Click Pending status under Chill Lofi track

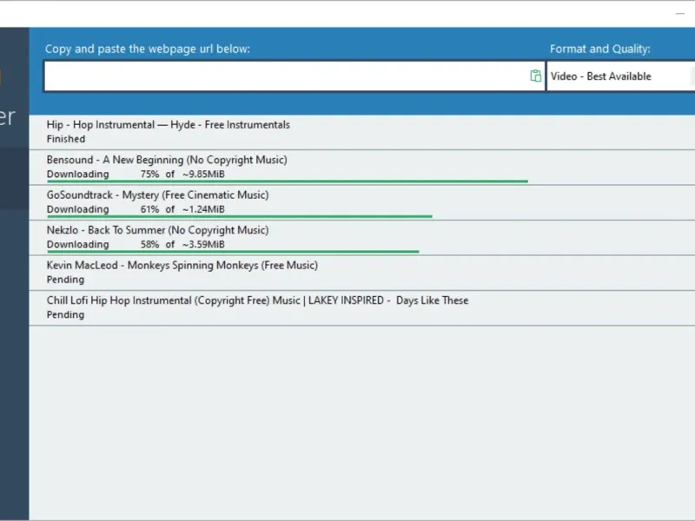[65, 314]
